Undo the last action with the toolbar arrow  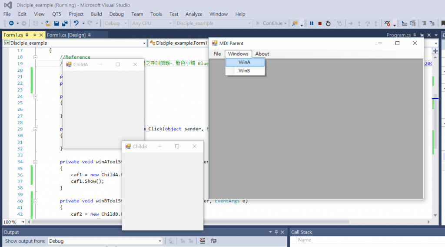[76, 23]
